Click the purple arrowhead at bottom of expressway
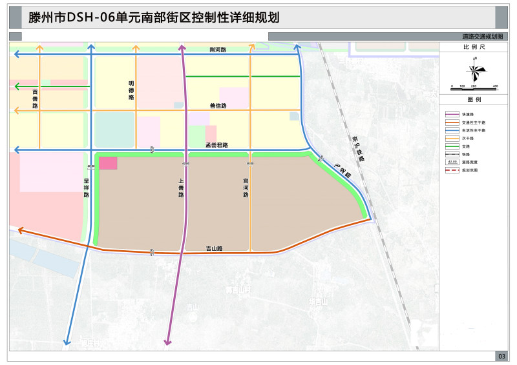Image resolution: width=517 pixels, height=365 pixels. tap(167, 342)
